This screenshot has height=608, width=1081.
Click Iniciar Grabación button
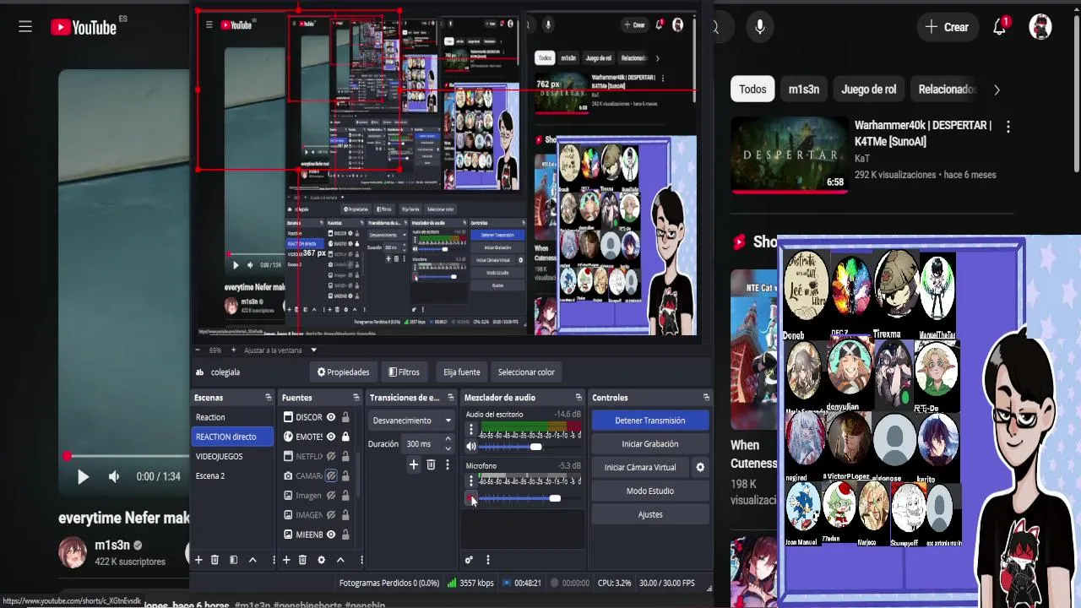click(649, 444)
